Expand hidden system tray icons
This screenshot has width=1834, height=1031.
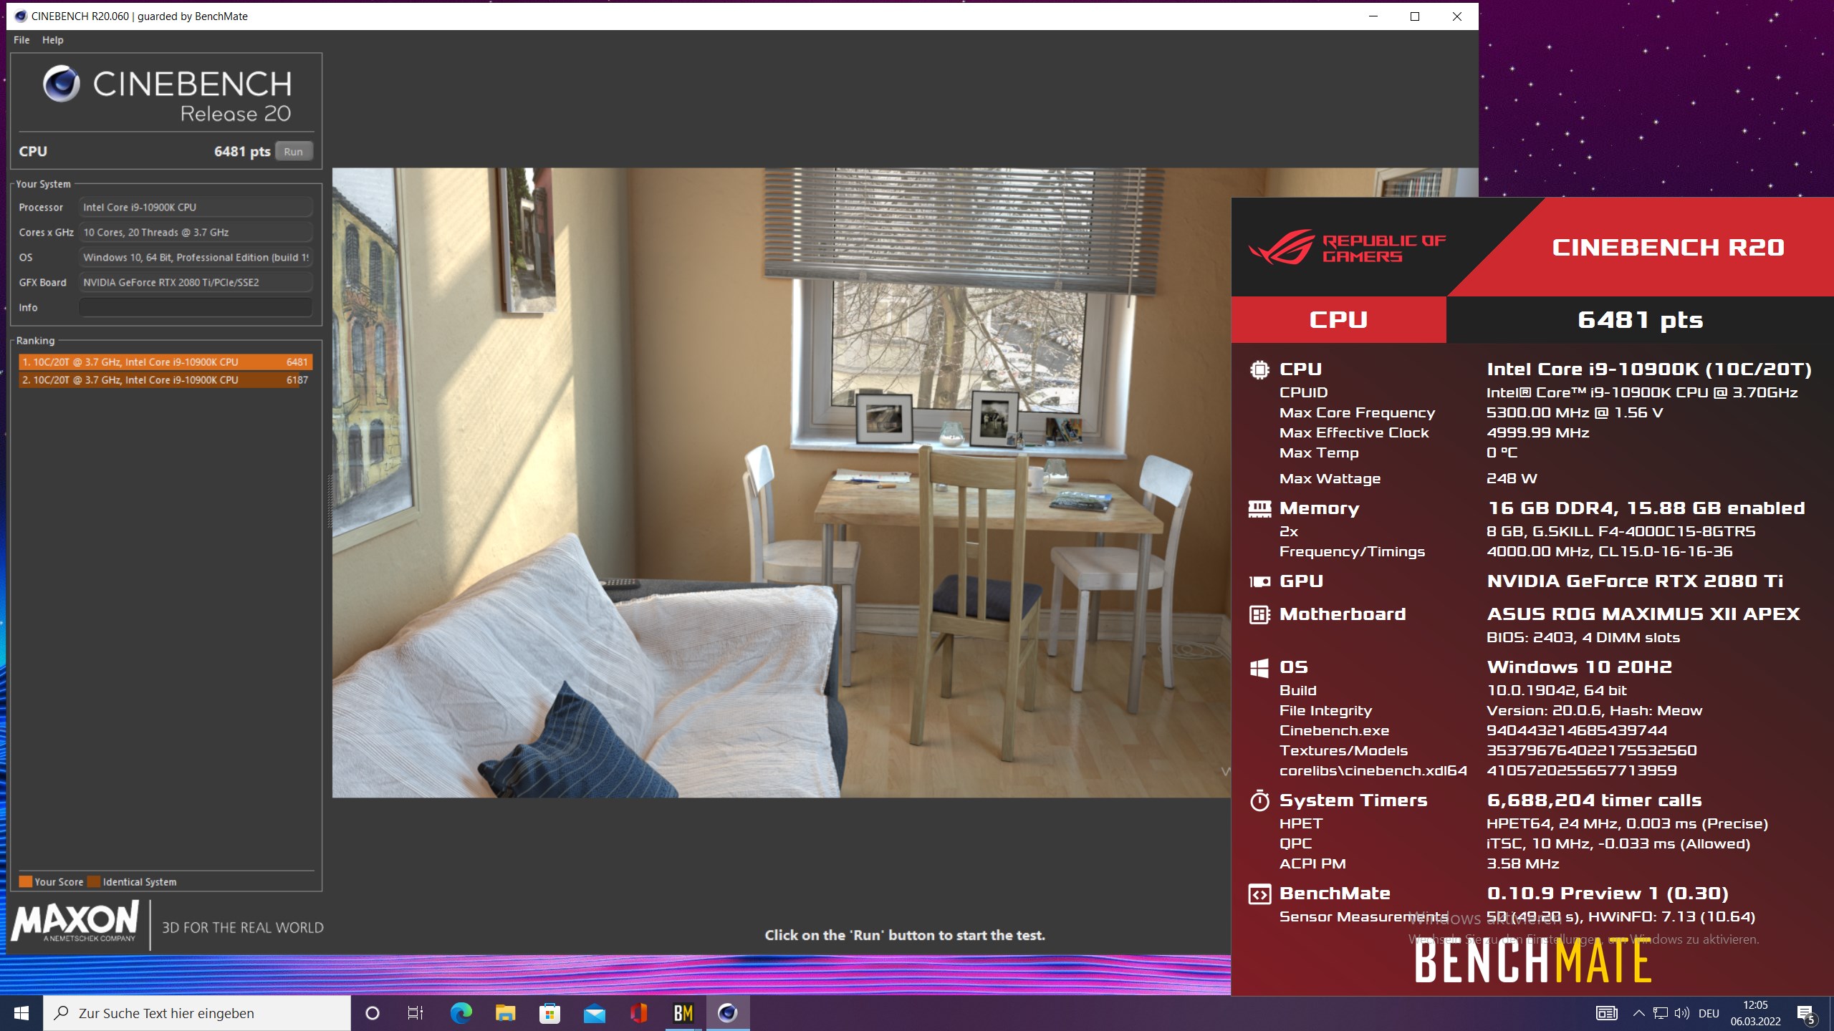point(1638,1013)
